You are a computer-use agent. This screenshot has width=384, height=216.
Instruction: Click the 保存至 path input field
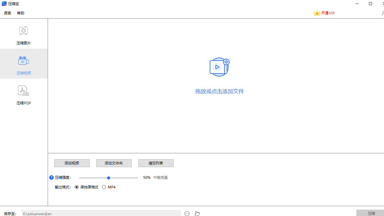click(101, 213)
